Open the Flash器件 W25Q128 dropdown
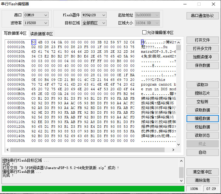221x194 pixels. click(x=94, y=15)
